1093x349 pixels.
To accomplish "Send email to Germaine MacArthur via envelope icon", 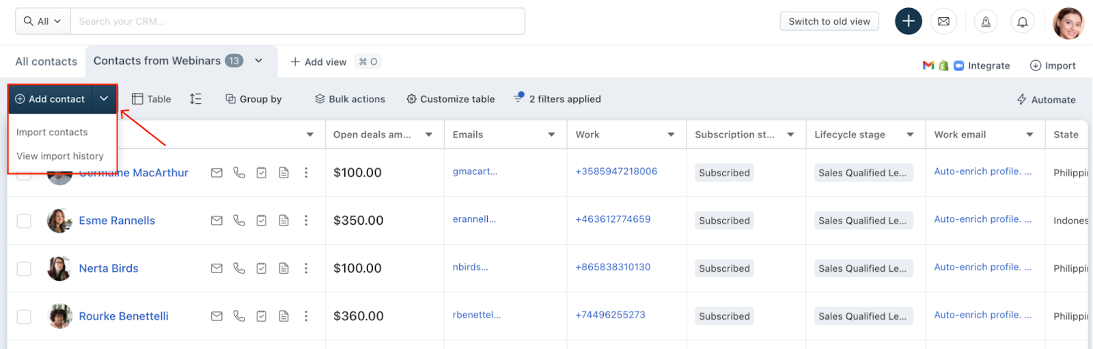I will point(217,173).
